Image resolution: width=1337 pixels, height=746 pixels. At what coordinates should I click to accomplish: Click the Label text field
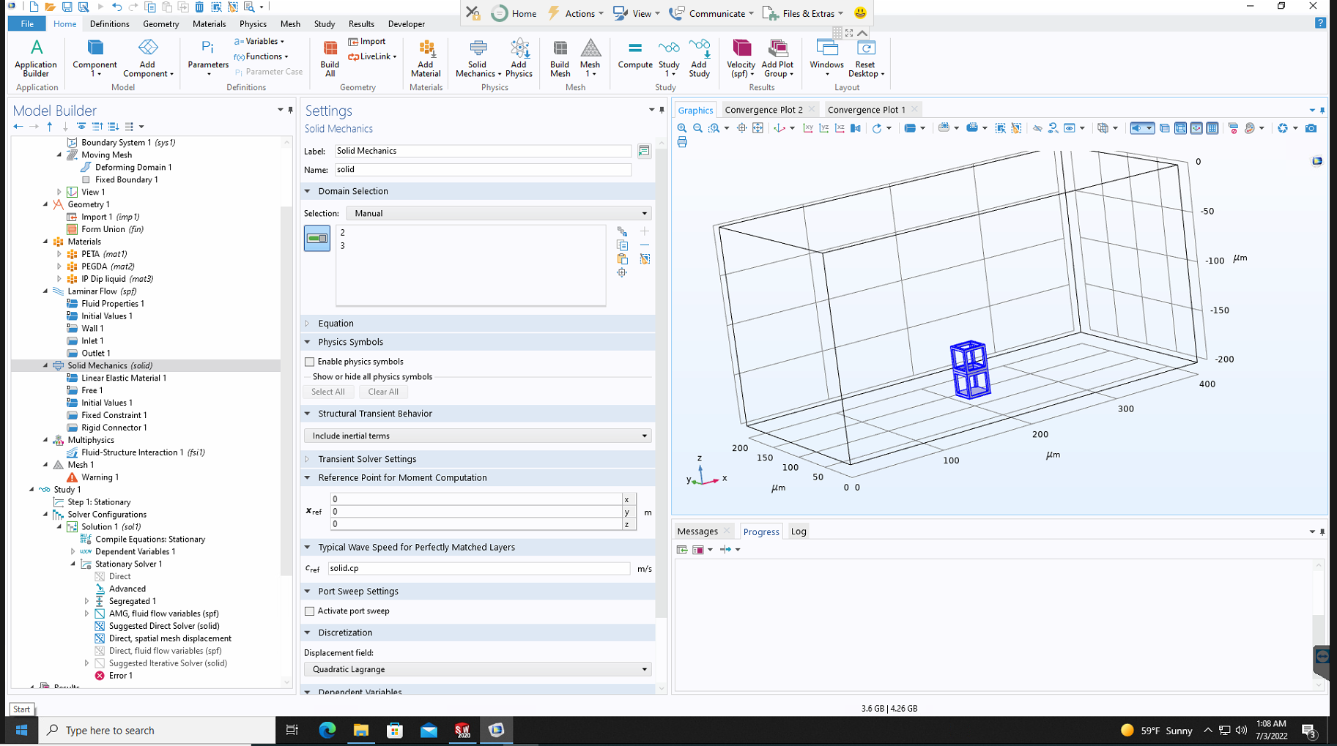483,151
